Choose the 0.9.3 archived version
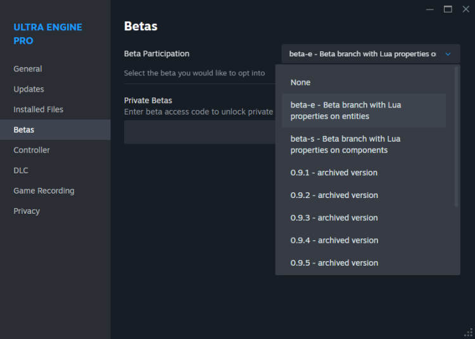Screen dimensions: 475x339 [334, 218]
